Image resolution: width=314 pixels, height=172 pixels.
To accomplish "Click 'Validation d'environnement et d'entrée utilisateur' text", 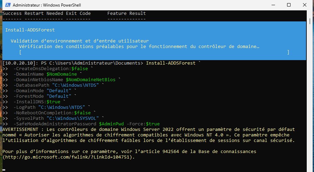I will click(x=80, y=41).
